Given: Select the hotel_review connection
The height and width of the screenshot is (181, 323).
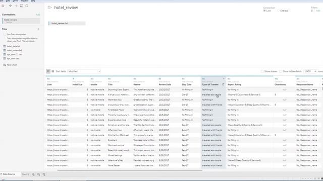Looking at the screenshot, I should (x=21, y=21).
